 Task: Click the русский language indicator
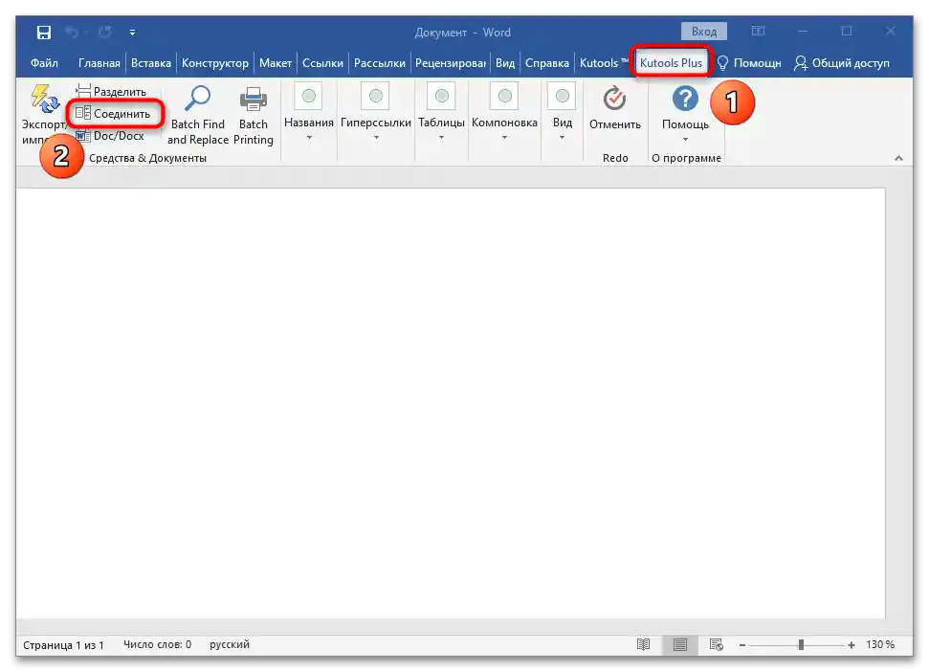tap(230, 644)
